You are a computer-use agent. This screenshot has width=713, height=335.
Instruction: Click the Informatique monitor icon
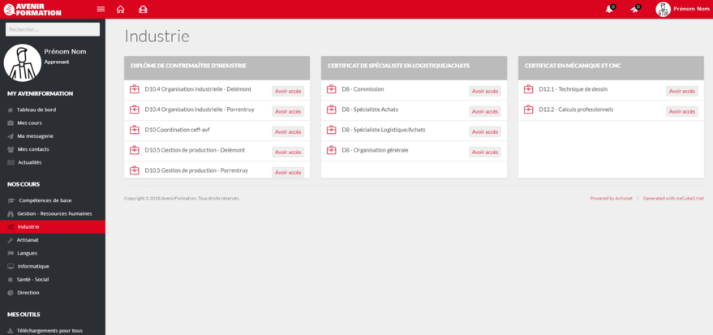point(11,266)
